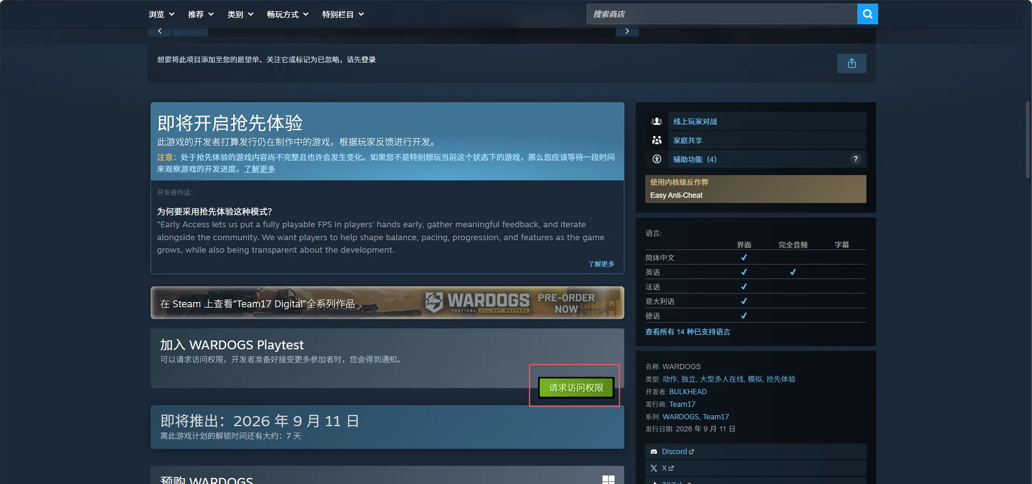Click the 独立 genre link
Screen dimensions: 1032x484
(689, 379)
